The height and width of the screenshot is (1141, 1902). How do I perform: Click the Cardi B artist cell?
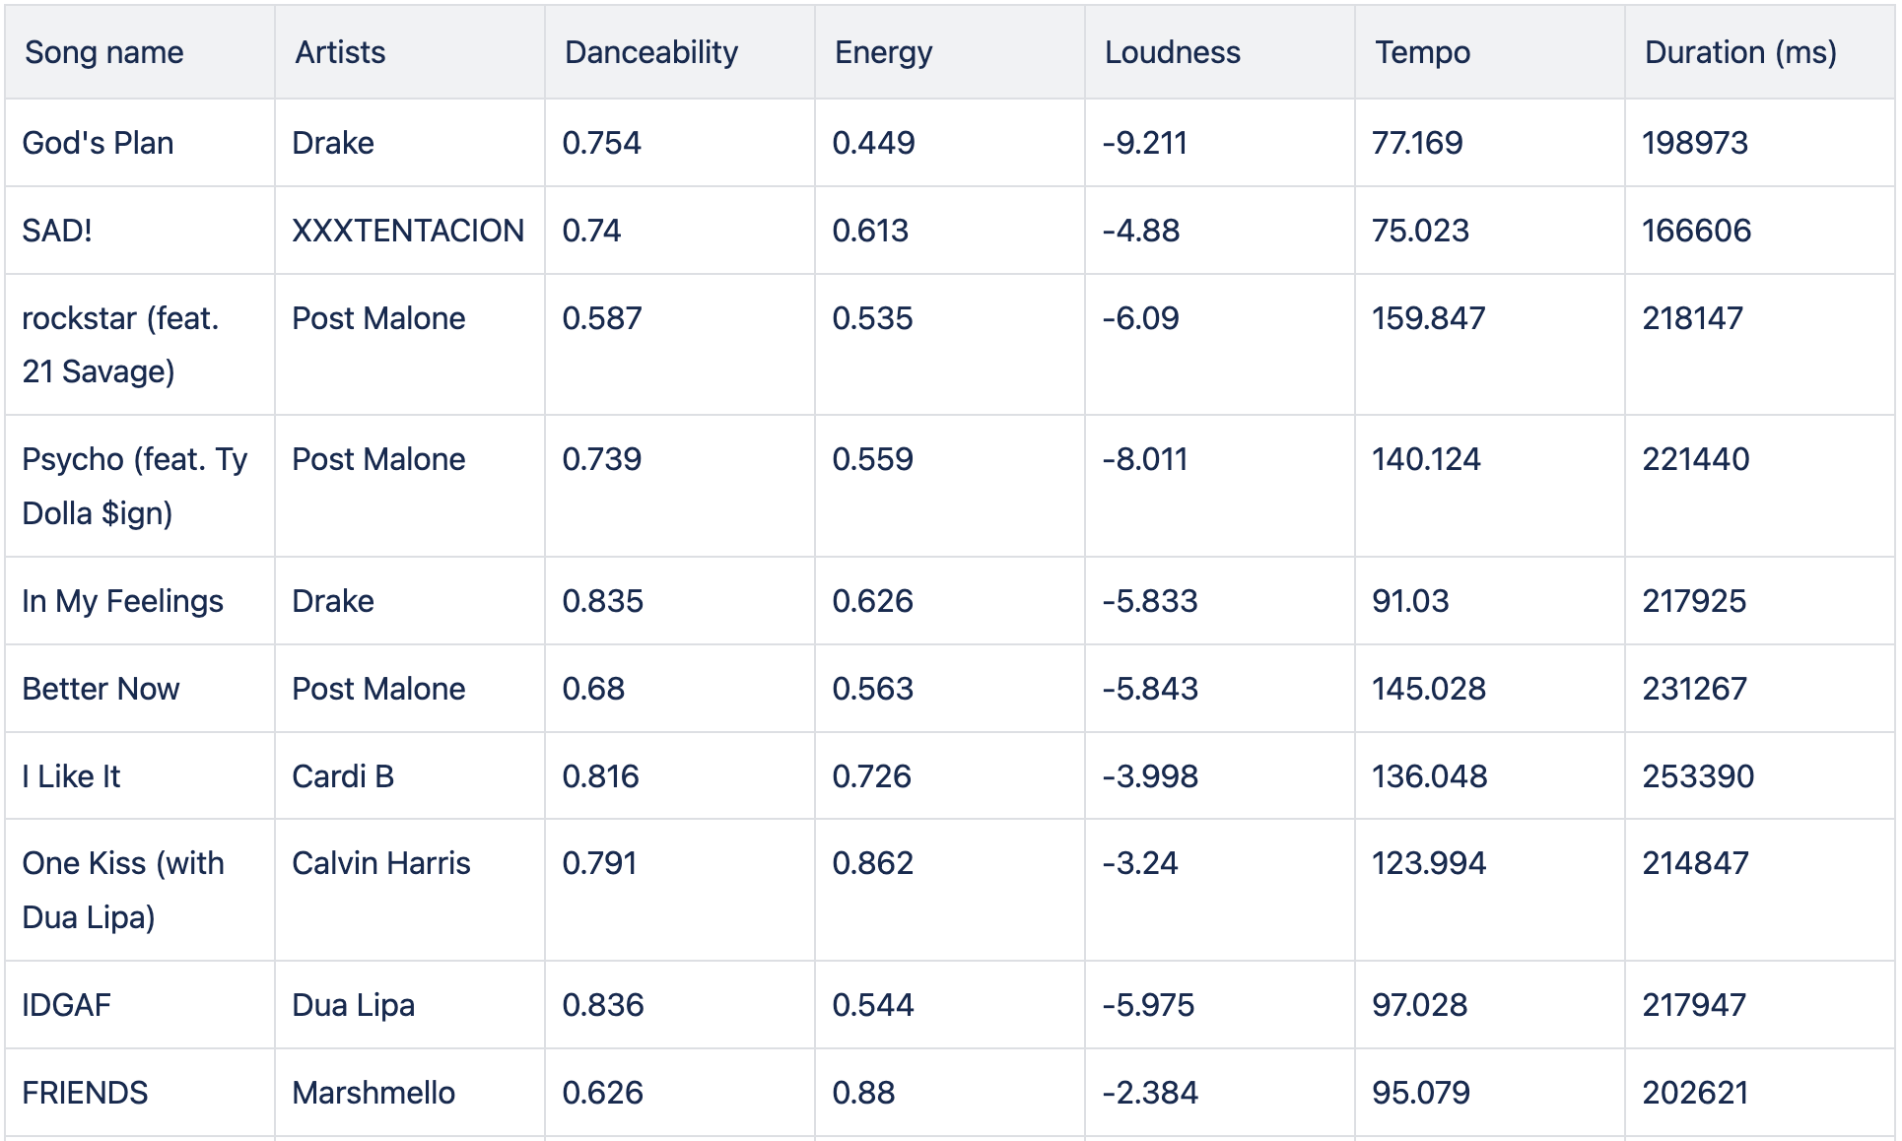click(x=343, y=776)
